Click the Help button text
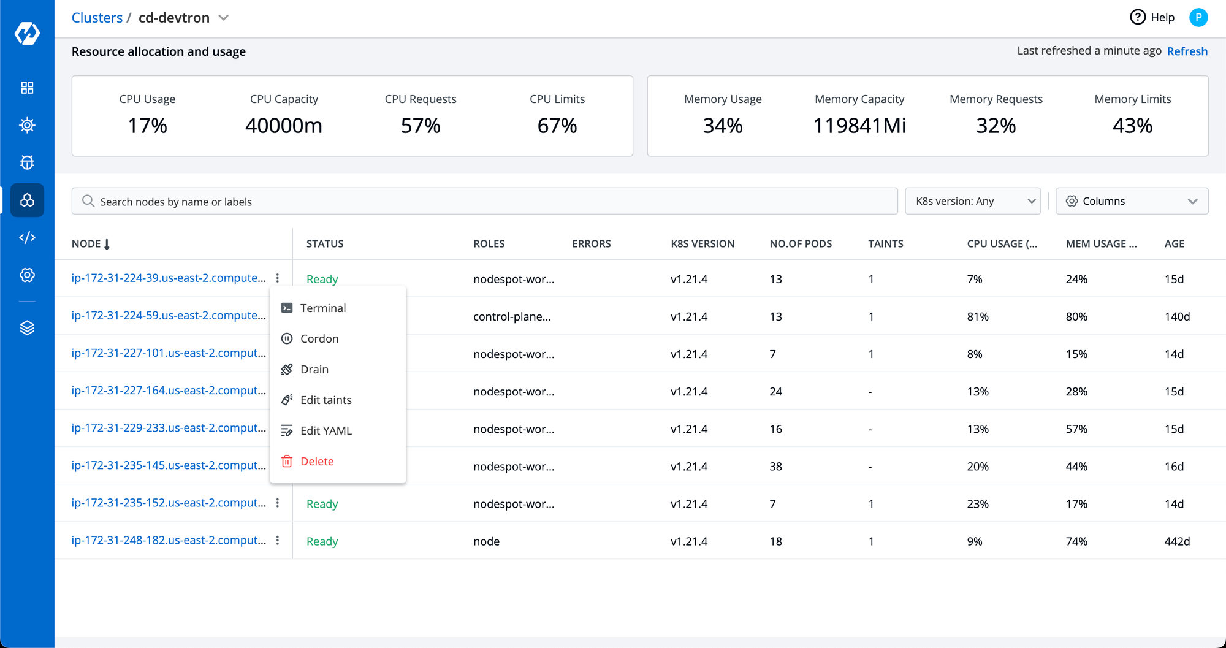 point(1162,17)
